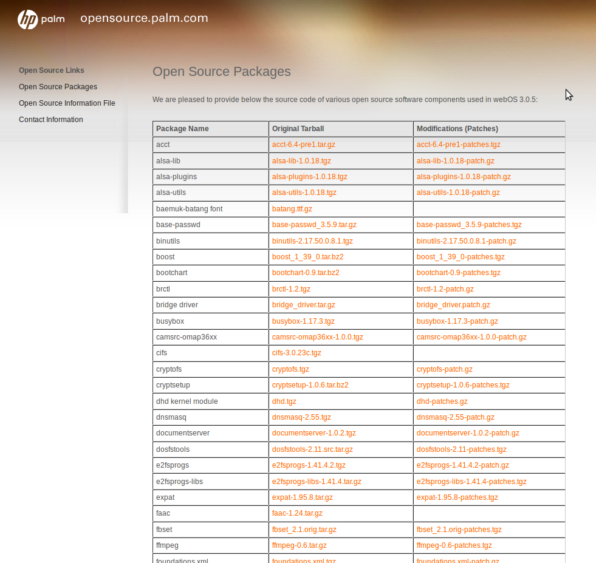Download dosfstools-2.11-patches.tgz
The image size is (596, 563).
tap(462, 449)
